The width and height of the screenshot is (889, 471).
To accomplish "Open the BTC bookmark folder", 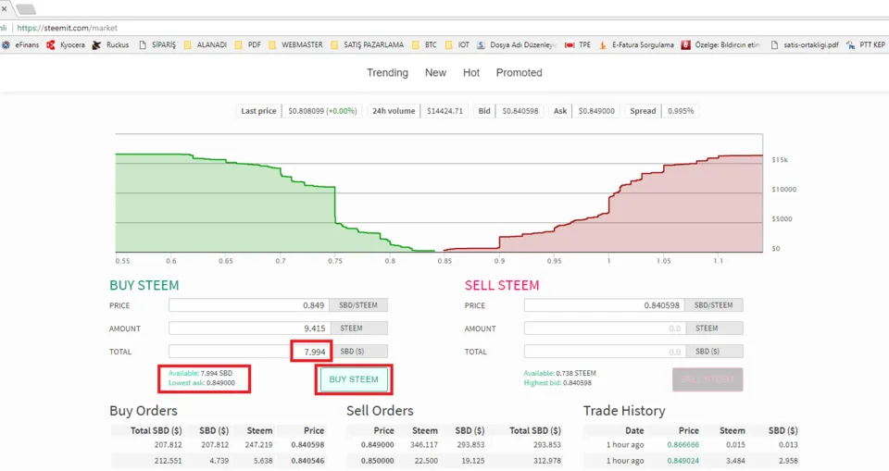I will (425, 44).
